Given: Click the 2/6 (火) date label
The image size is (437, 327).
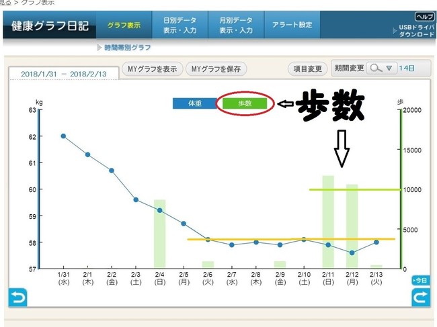Looking at the screenshot, I should tap(208, 278).
